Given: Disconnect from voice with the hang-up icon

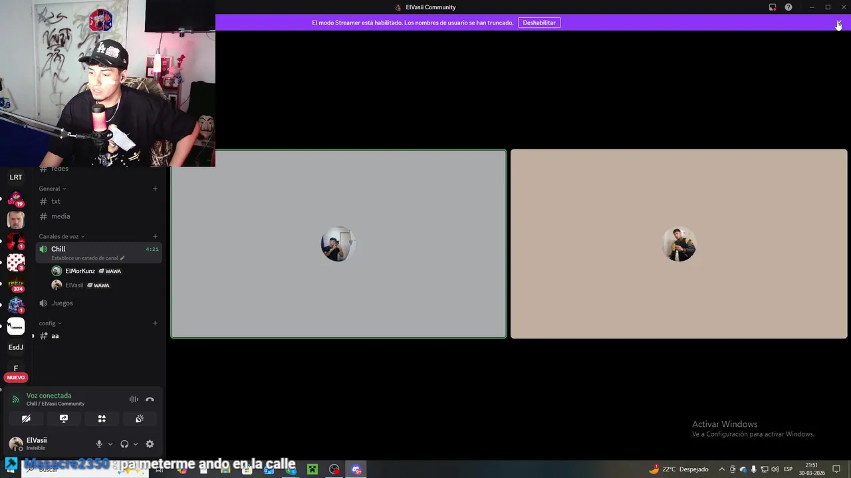Looking at the screenshot, I should click(x=150, y=400).
